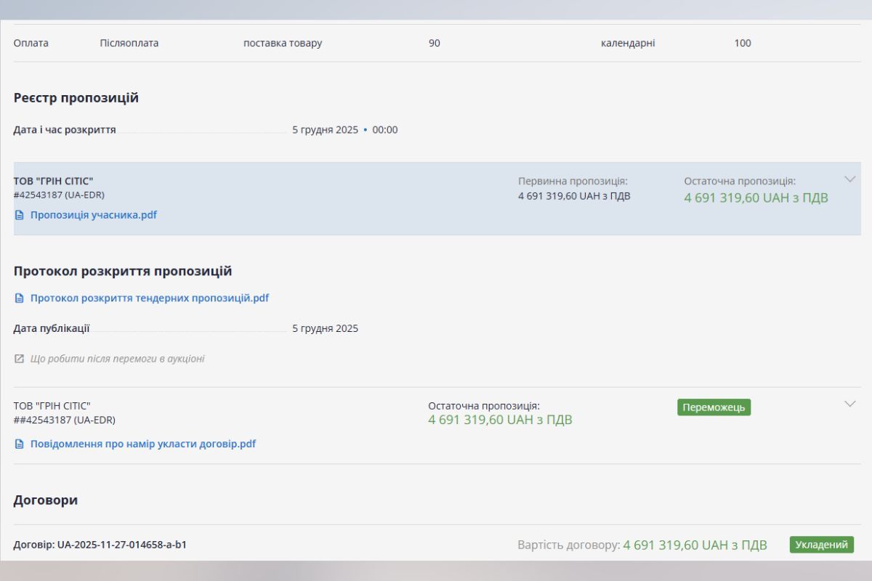
Task: Click the Первинна пропозиція amount value
Action: coord(573,195)
